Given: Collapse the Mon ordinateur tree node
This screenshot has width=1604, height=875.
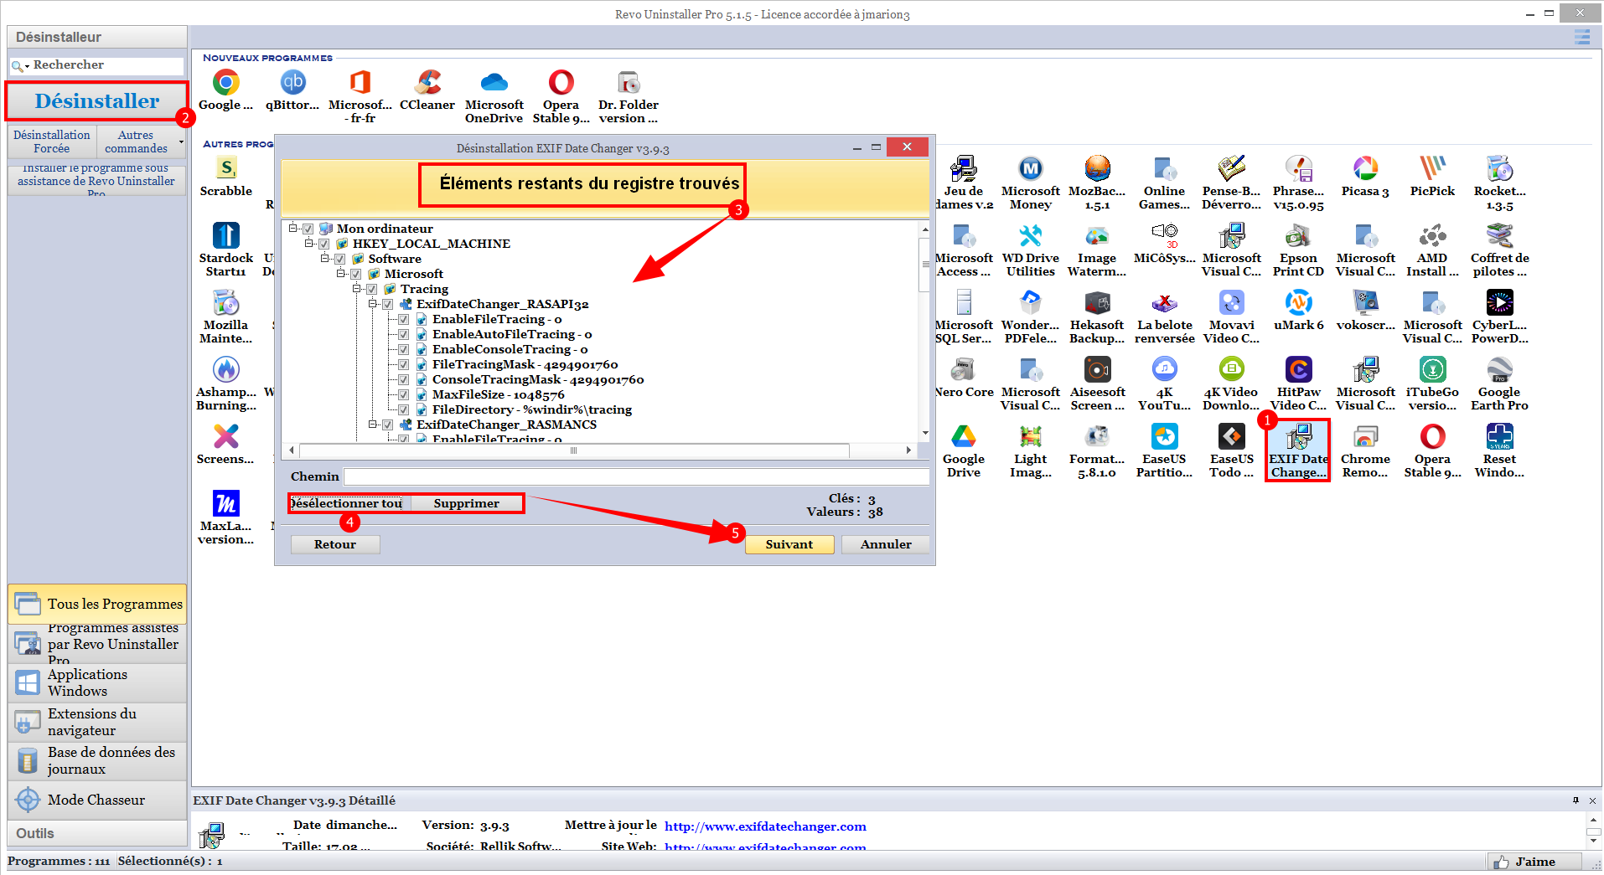Looking at the screenshot, I should [293, 228].
